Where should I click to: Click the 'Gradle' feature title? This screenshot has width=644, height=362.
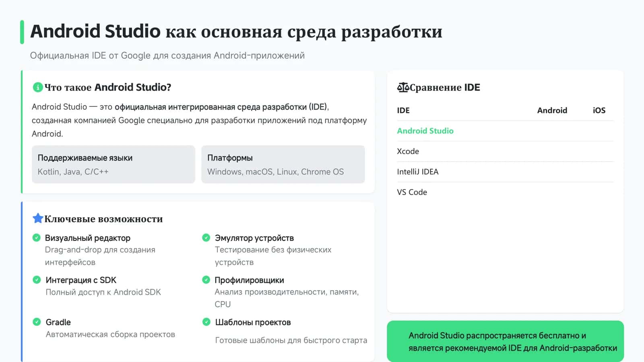click(58, 322)
